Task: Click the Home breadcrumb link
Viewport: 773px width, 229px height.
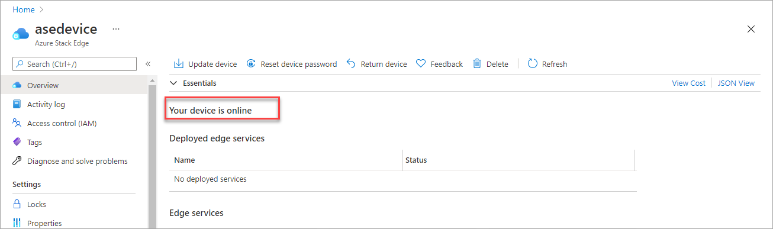Action: (x=24, y=9)
